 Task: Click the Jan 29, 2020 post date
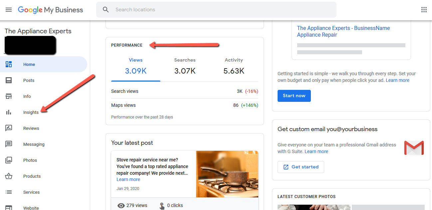pos(128,189)
